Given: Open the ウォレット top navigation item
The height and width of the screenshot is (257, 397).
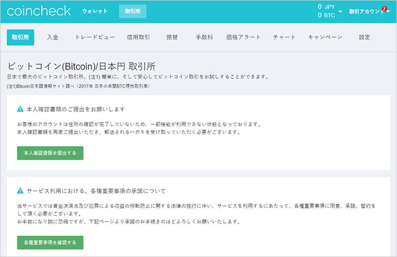Looking at the screenshot, I should [95, 11].
